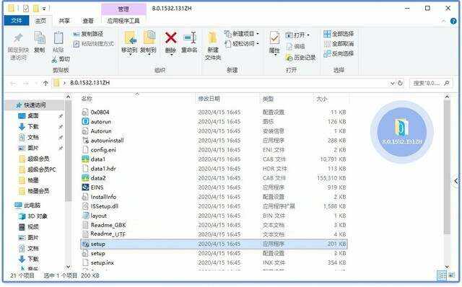The image size is (462, 287).
Task: Open recent locations dropdown arrow
Action: click(36, 84)
